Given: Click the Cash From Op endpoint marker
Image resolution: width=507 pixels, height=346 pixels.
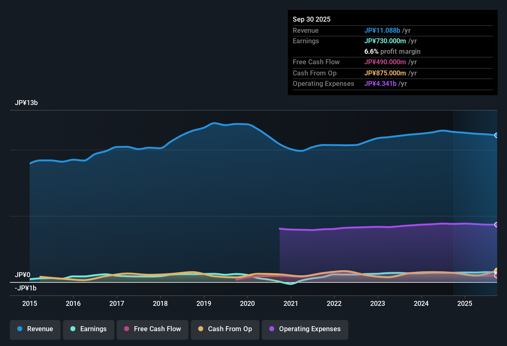Looking at the screenshot, I should [x=497, y=270].
